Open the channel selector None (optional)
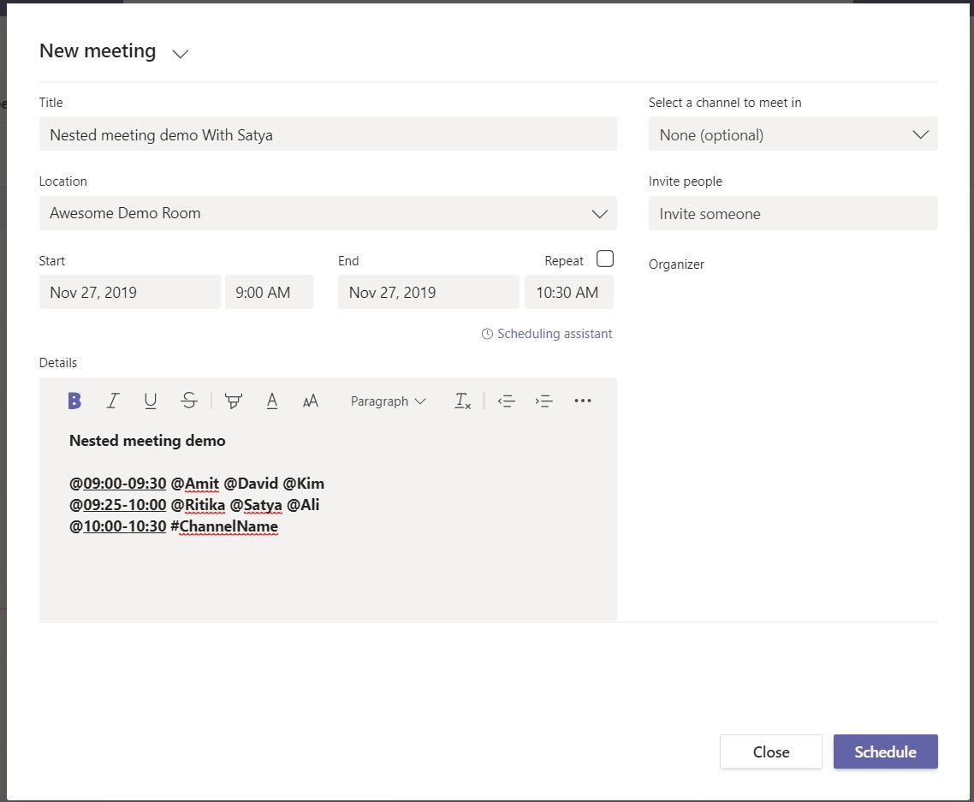This screenshot has height=802, width=974. (x=793, y=134)
